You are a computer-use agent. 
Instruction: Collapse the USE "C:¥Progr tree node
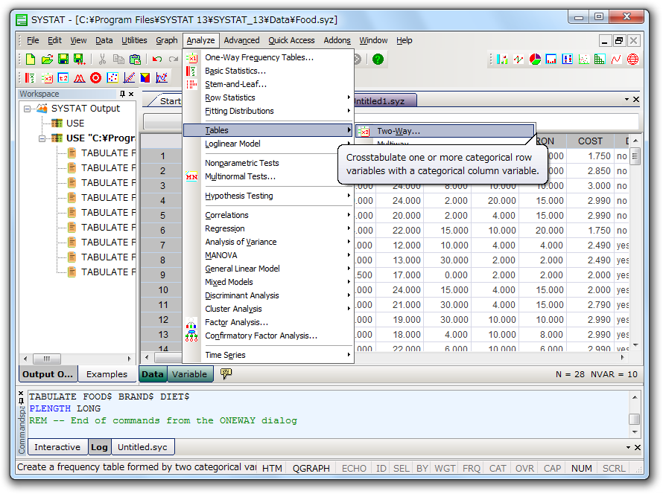click(x=42, y=138)
